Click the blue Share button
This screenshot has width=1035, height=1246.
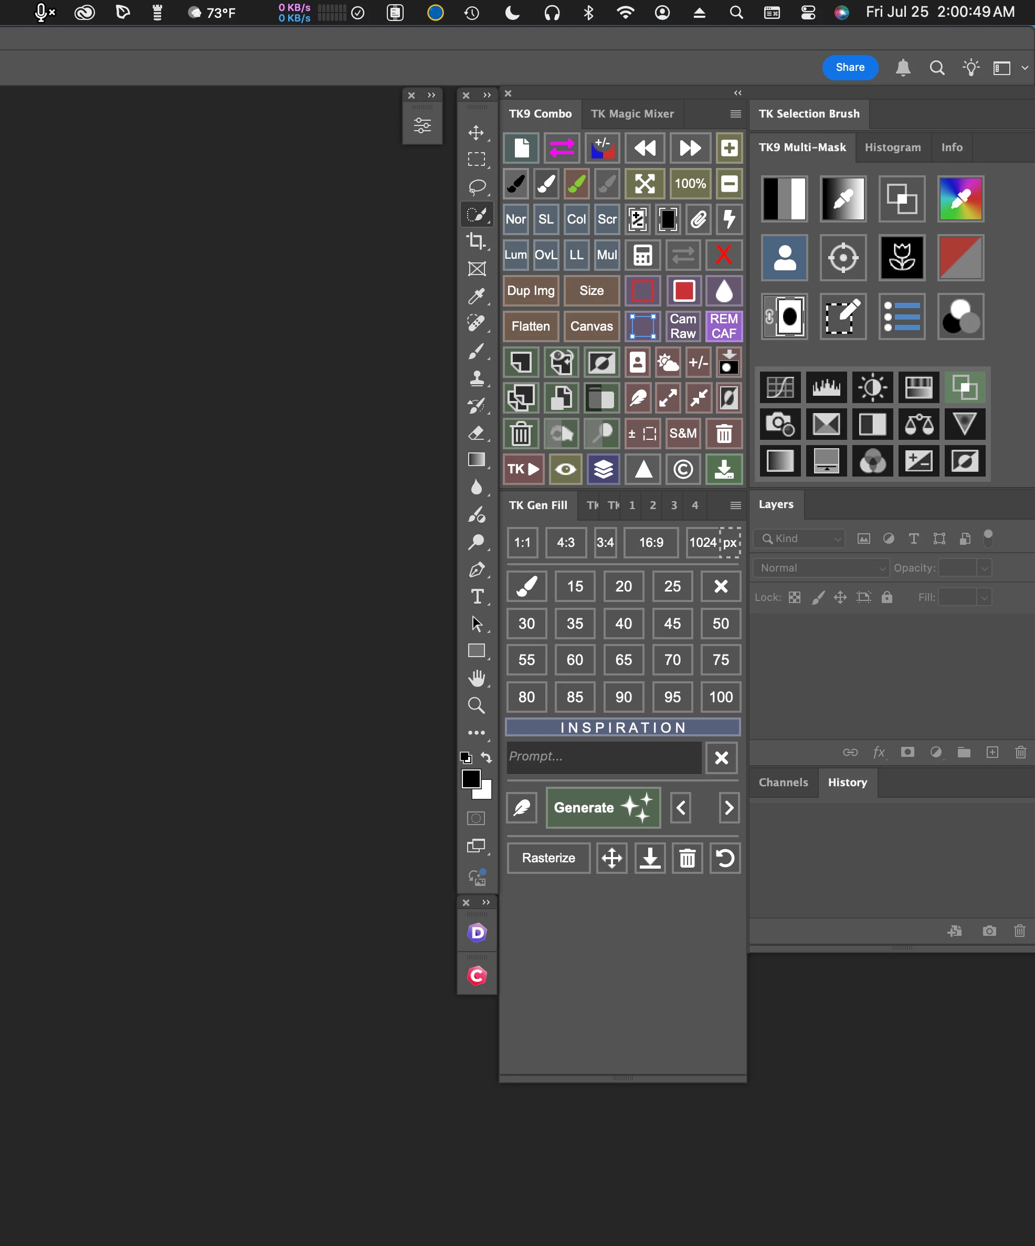[849, 68]
